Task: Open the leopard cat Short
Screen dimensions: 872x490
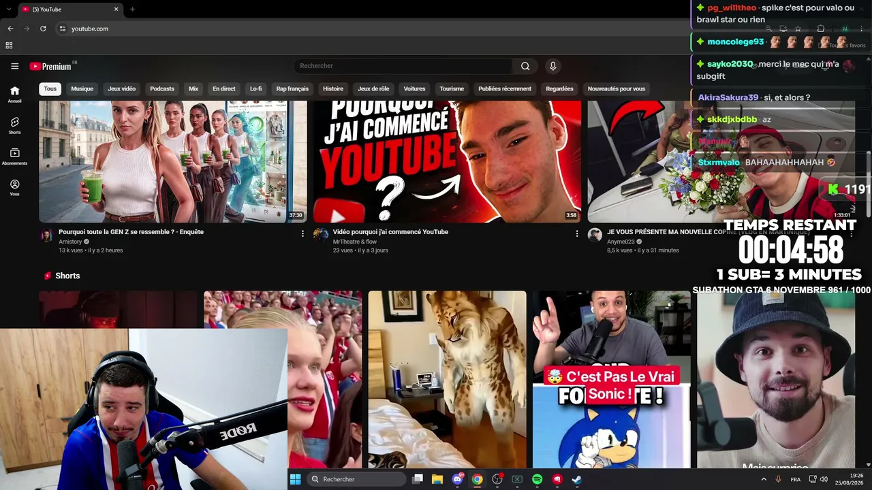Action: point(447,379)
